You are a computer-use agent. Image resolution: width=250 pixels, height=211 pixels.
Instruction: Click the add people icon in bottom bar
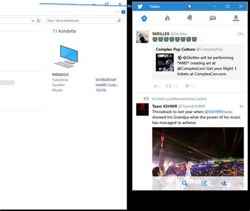tap(224, 183)
